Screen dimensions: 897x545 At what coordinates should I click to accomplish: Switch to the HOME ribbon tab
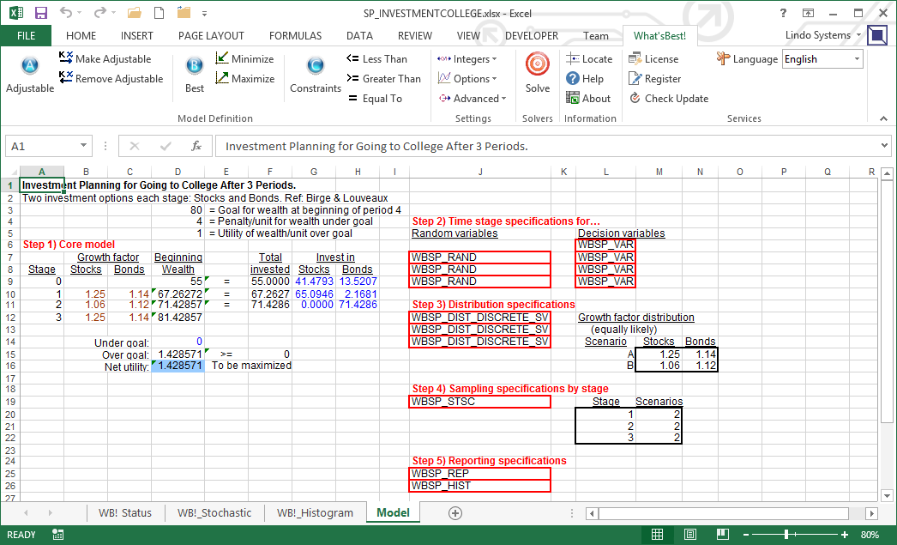81,35
